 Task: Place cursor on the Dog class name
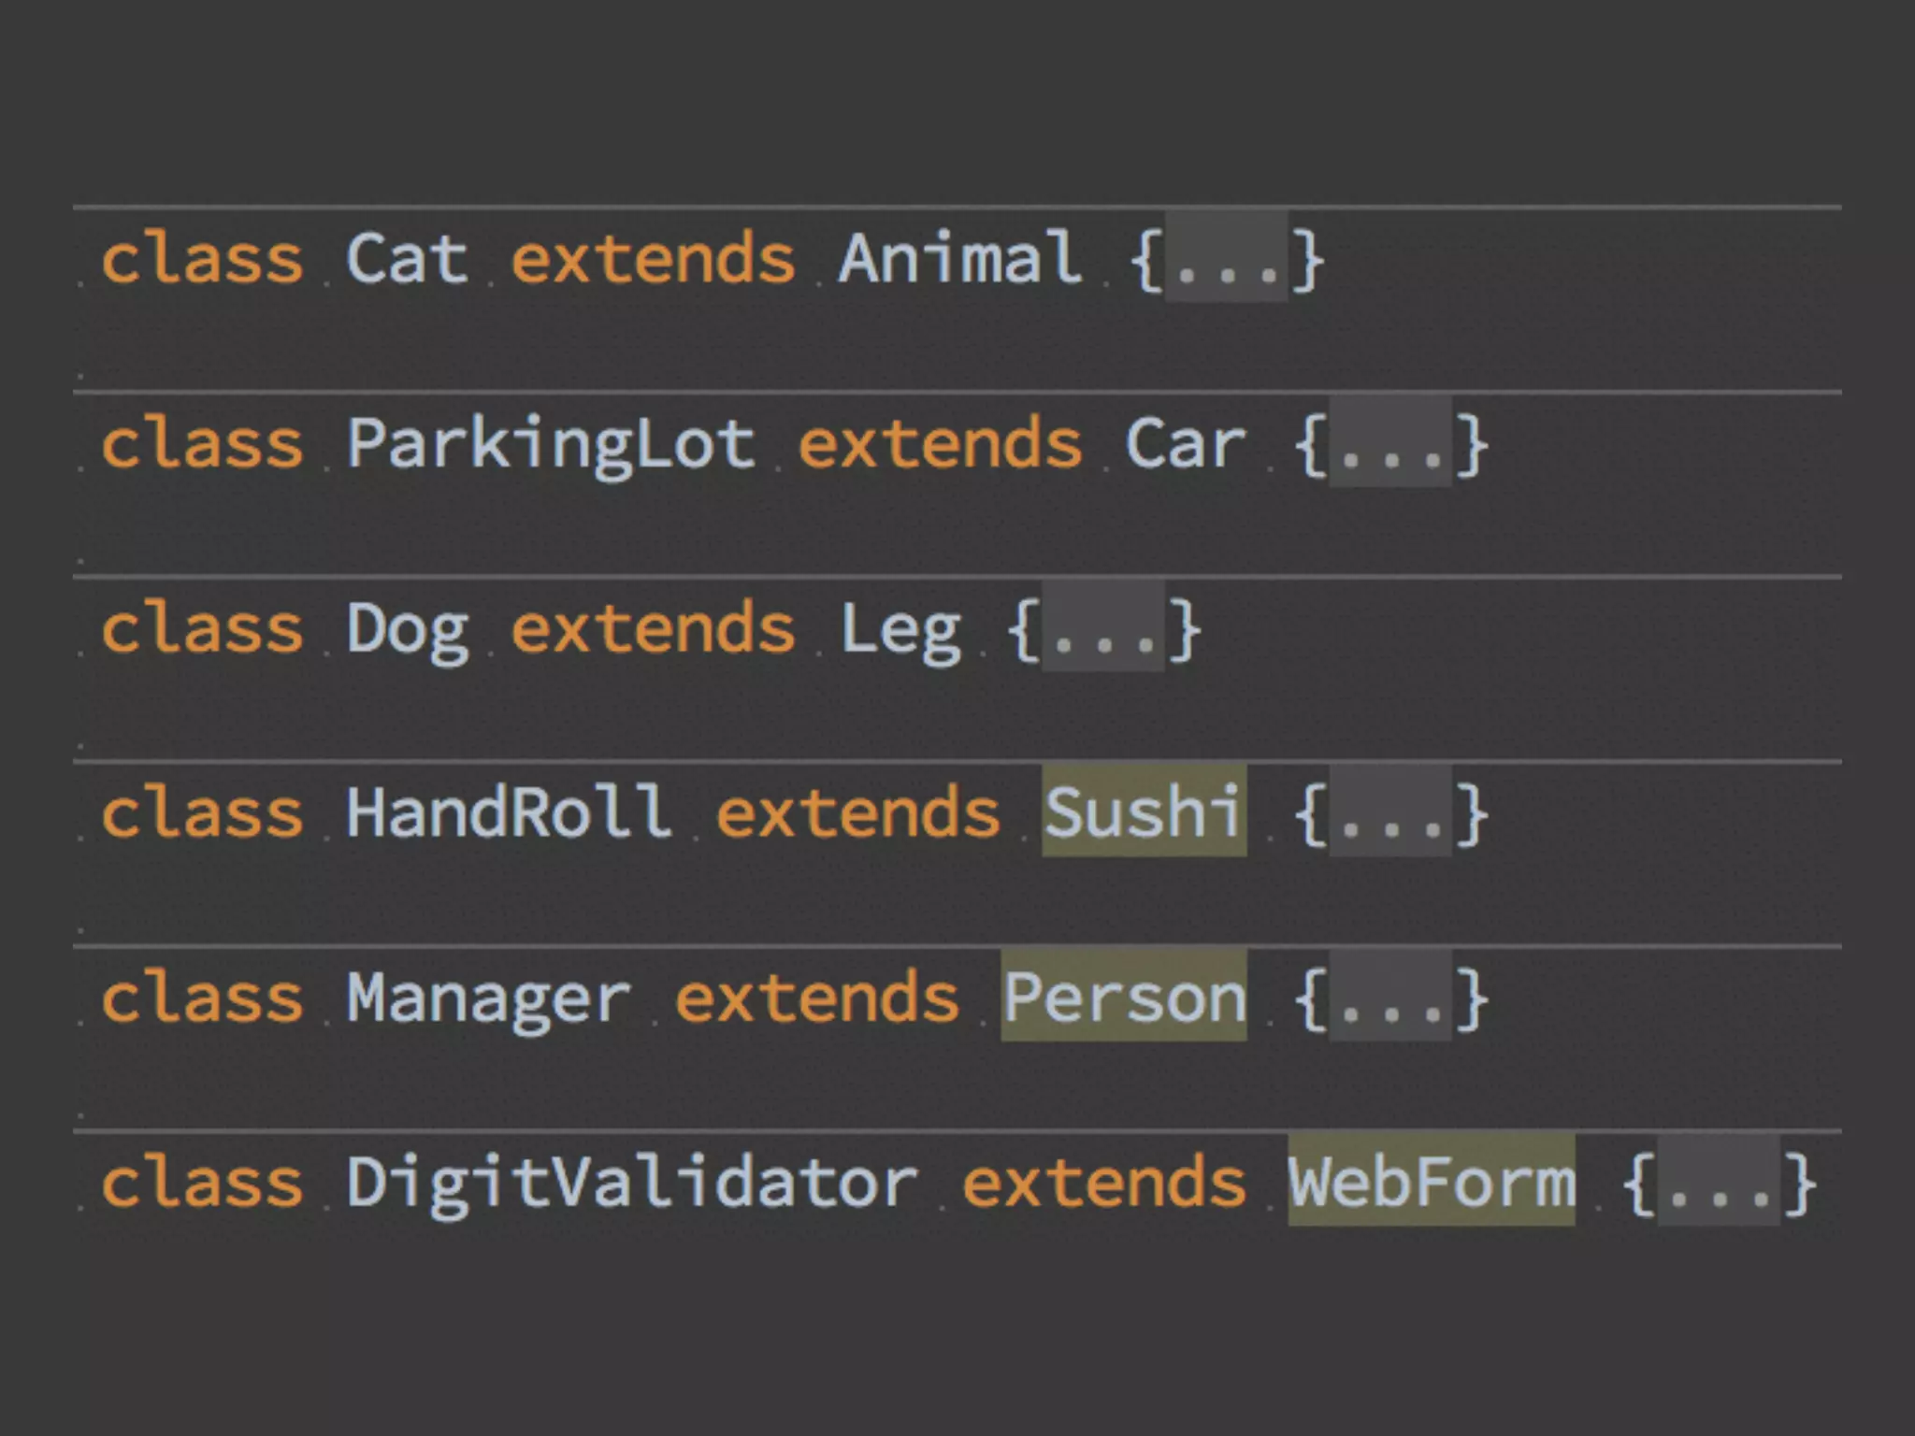[407, 629]
